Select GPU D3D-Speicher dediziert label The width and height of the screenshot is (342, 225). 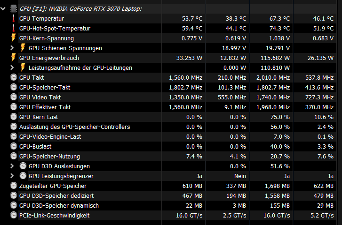point(56,196)
